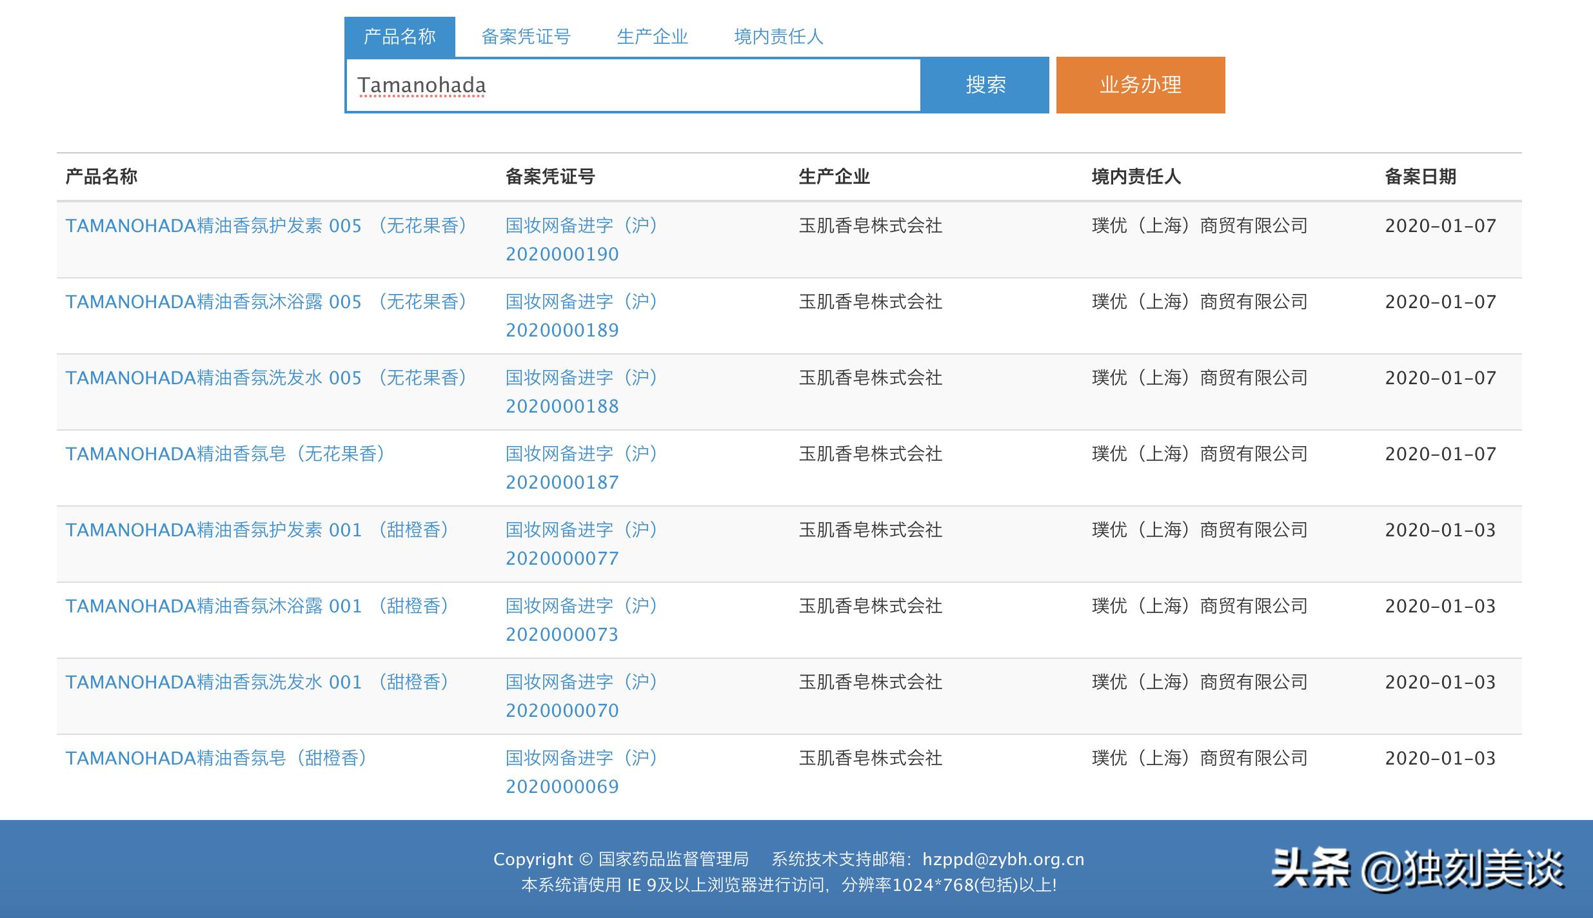Open TAMANOHADA精油香氛沐浴露 005（无花果香）product link
Screen dimensions: 1593x918
268,301
